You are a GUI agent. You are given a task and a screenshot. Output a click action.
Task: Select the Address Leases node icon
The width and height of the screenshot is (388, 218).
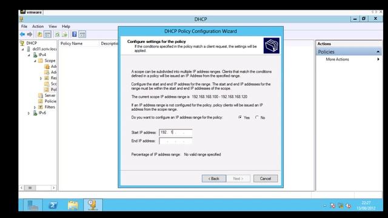47,72
